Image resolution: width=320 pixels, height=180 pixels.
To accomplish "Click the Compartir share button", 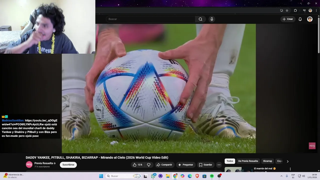I will point(164,165).
